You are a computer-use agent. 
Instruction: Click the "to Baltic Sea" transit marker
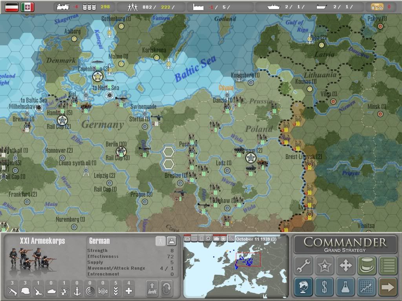[39, 107]
